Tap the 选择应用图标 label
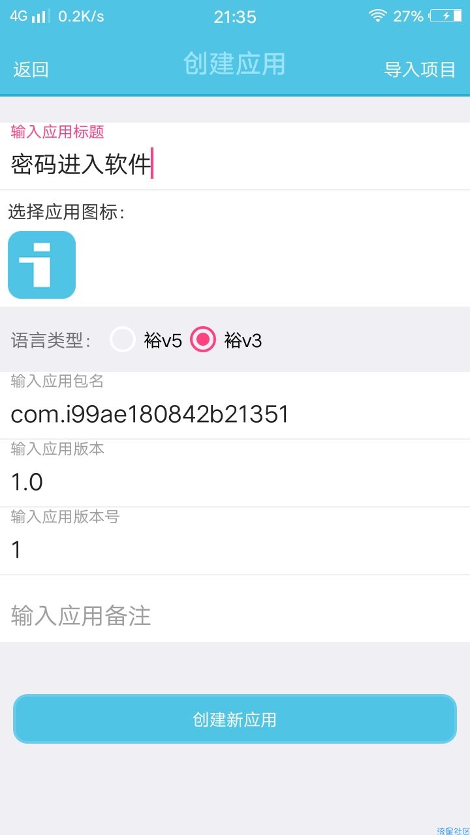470x835 pixels. tap(67, 211)
